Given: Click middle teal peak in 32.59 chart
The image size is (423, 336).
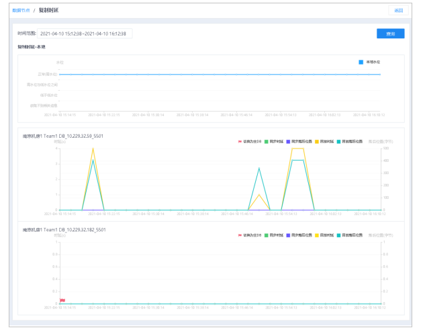Looking at the screenshot, I should click(259, 169).
